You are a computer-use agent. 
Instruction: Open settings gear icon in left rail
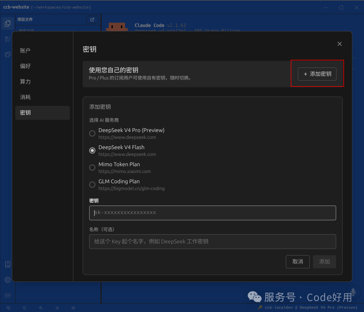point(8,280)
